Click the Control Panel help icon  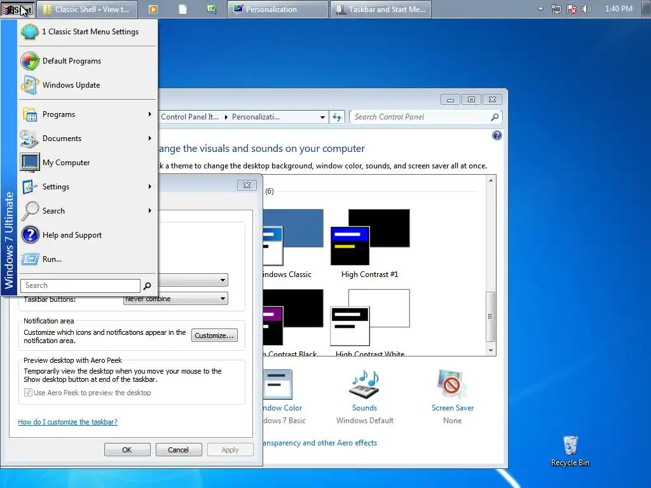(x=497, y=135)
